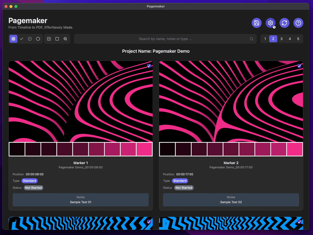Click the From Timeline to PDF tagline
This screenshot has height=235, width=313.
coord(41,27)
